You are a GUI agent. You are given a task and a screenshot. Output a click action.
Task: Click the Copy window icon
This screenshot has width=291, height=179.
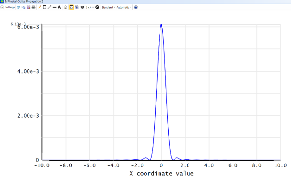pyautogui.click(x=23, y=7)
